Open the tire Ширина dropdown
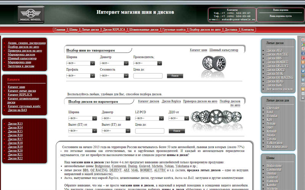Screen dimensions: 305x190 (80, 63)
